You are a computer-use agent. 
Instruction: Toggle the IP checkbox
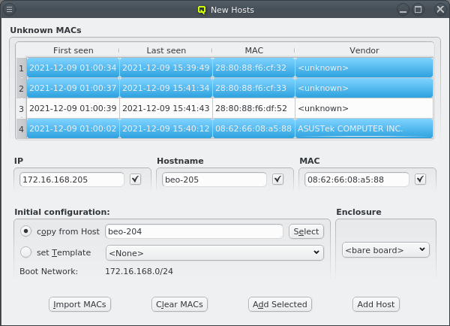(135, 180)
